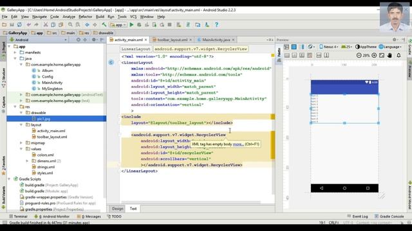The height and width of the screenshot is (231, 412).
Task: Toggle the Design surface view button
Action: pos(286,47)
